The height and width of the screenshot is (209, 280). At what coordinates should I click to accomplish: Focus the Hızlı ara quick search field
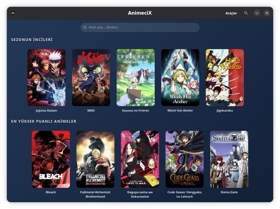pyautogui.click(x=140, y=27)
